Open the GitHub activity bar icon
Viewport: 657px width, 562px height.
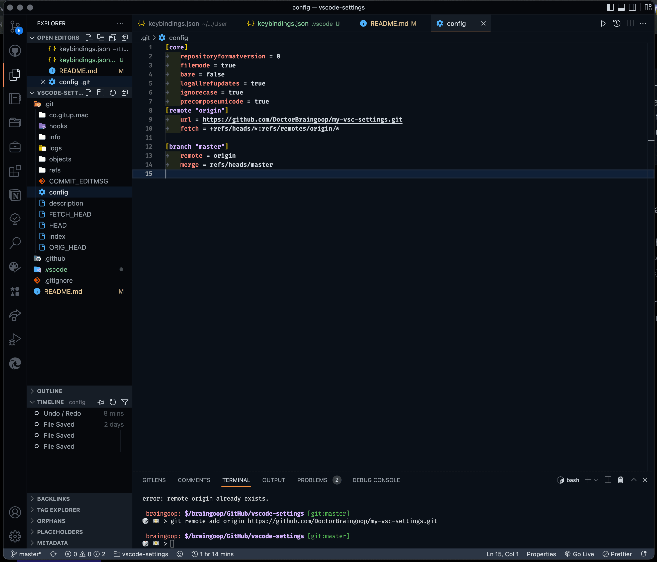coord(15,50)
